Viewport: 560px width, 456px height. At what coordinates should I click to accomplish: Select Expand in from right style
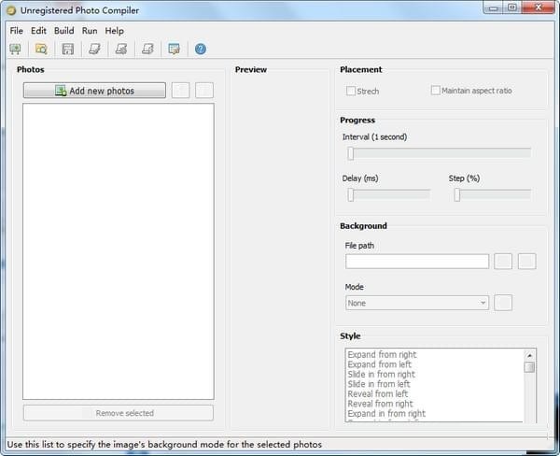coord(386,414)
